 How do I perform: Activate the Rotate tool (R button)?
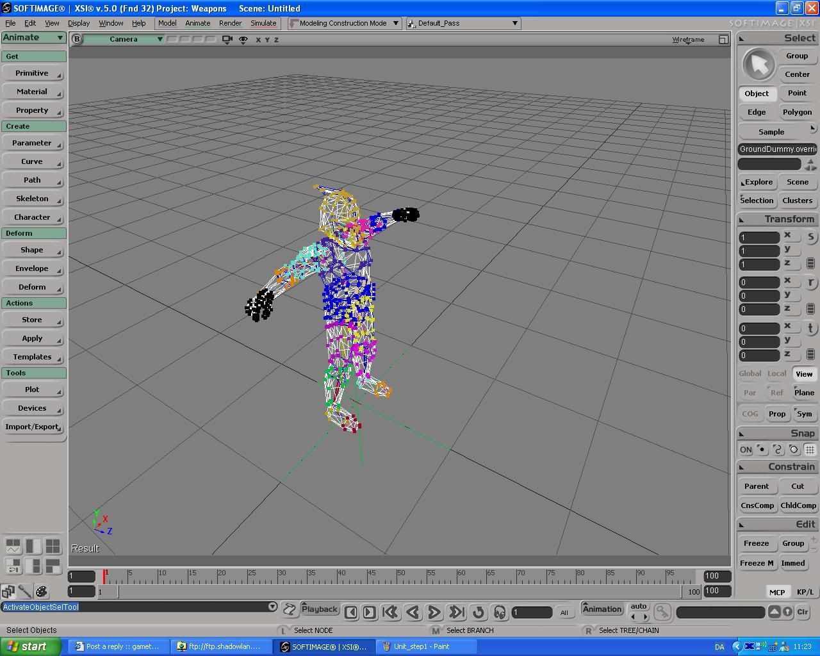810,283
